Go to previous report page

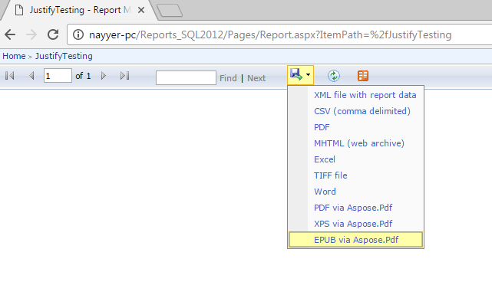point(31,76)
